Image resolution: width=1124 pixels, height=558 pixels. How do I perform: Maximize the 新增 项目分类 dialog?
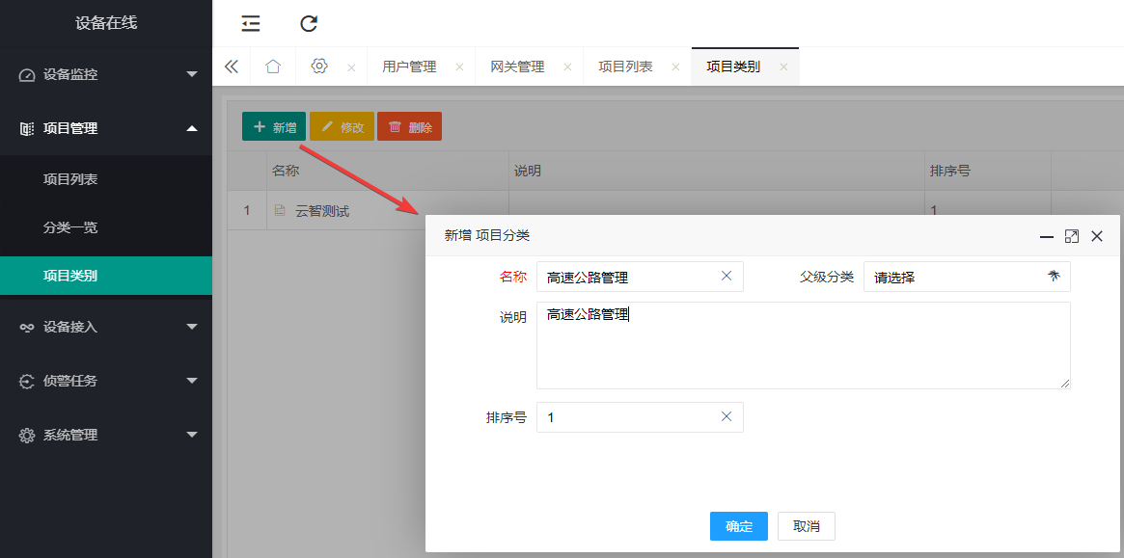coord(1072,236)
